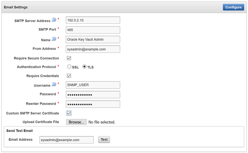Click the Password entry field

93,94
